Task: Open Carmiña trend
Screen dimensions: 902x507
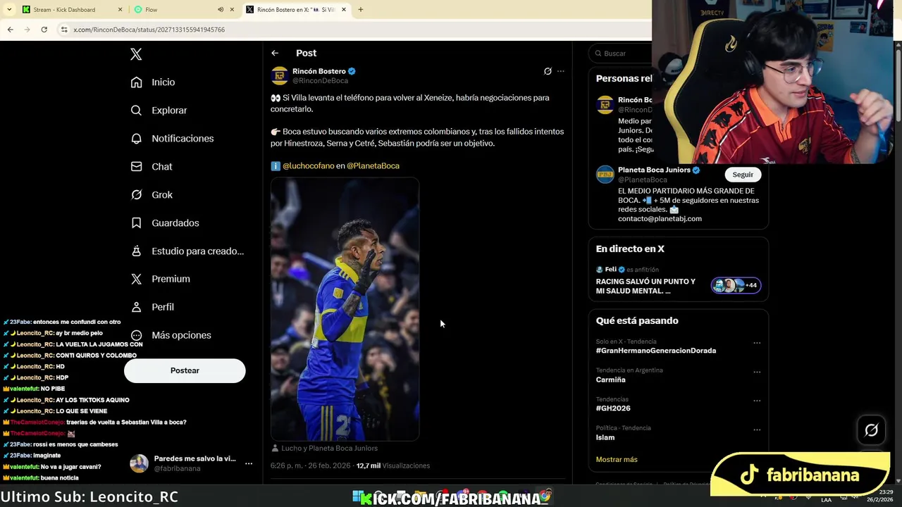Action: (x=611, y=380)
